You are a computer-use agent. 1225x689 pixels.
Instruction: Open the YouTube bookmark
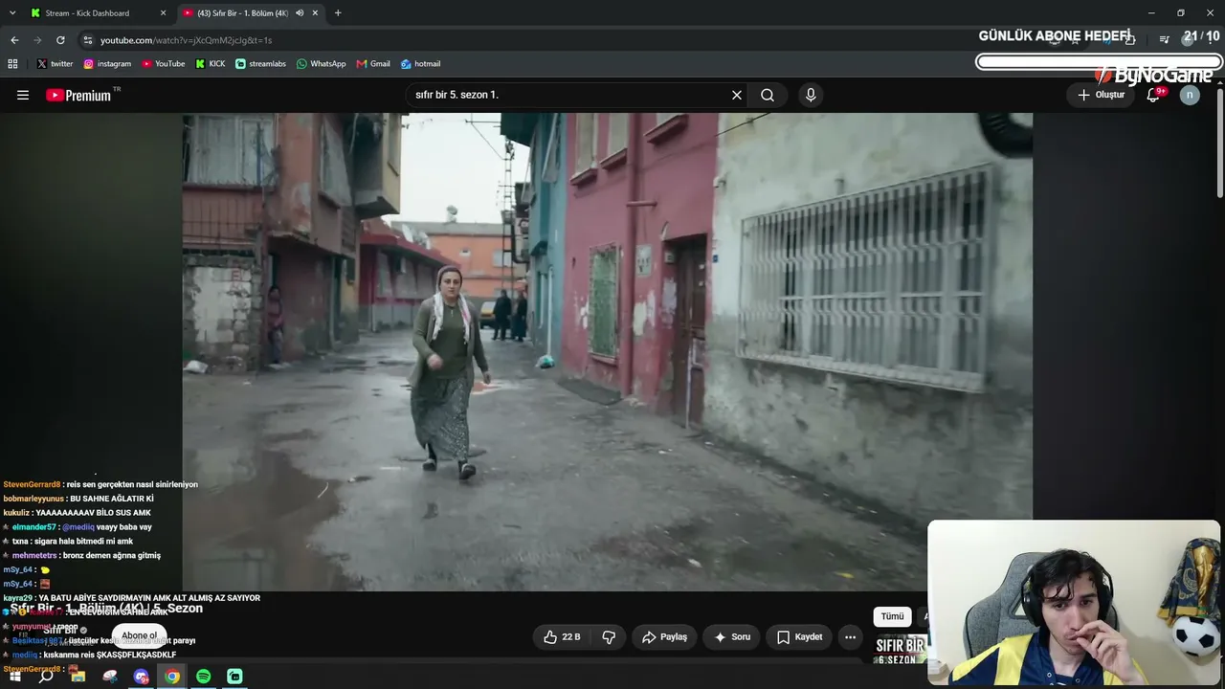164,64
